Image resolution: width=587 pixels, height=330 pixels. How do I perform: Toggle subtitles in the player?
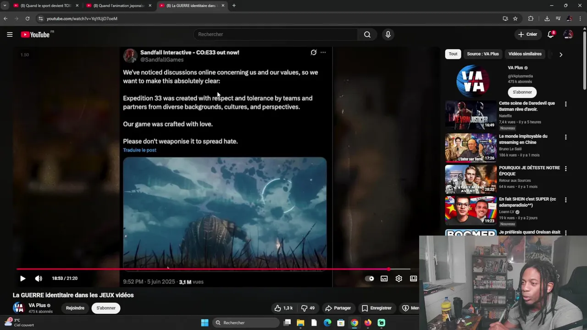(x=384, y=278)
